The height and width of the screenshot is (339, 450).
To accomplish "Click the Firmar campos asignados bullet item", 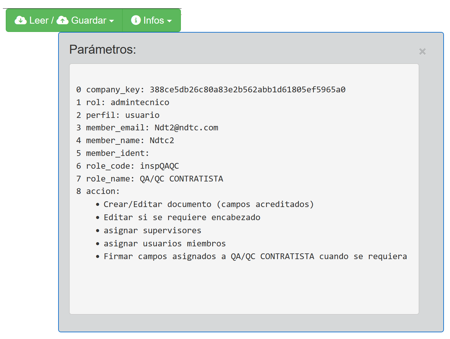I will click(x=255, y=257).
